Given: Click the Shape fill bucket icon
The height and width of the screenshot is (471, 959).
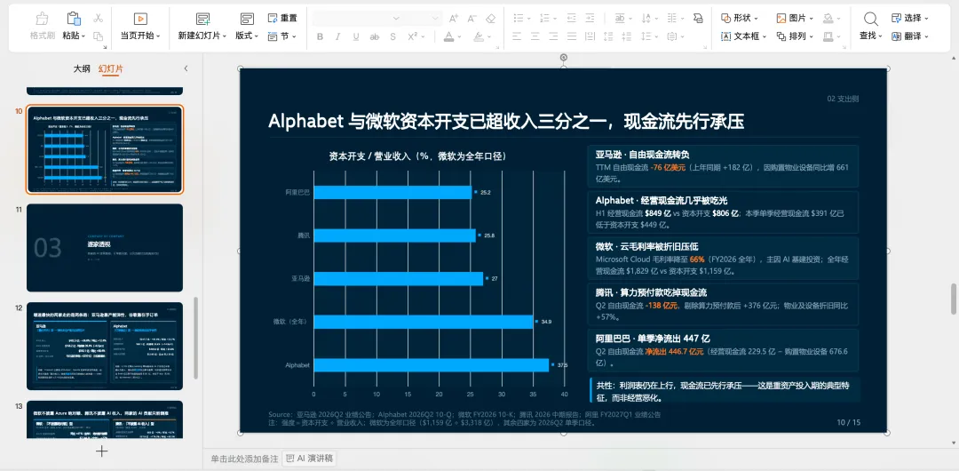Looking at the screenshot, I should click(828, 19).
